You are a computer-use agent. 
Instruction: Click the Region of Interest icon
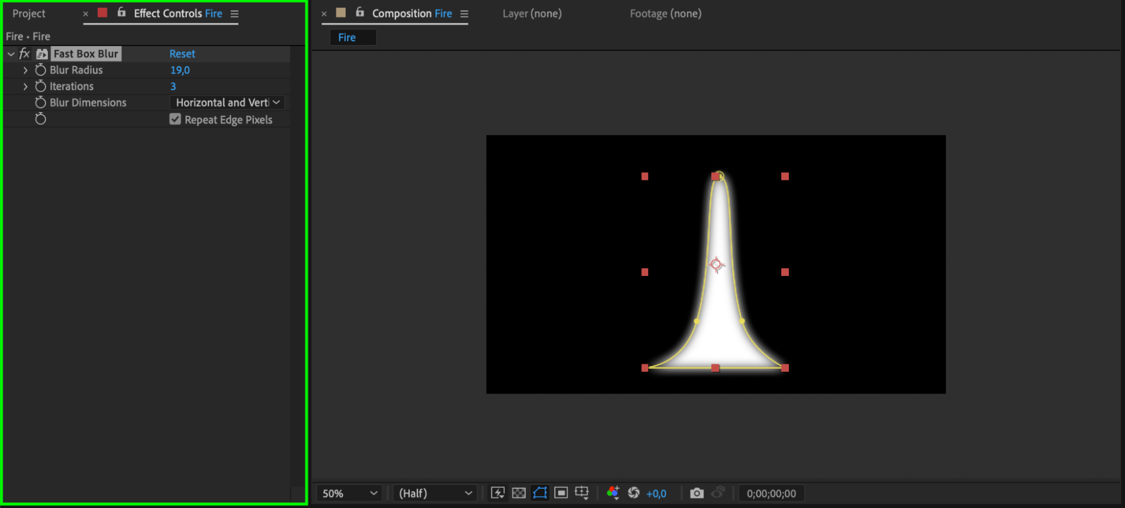click(x=561, y=493)
